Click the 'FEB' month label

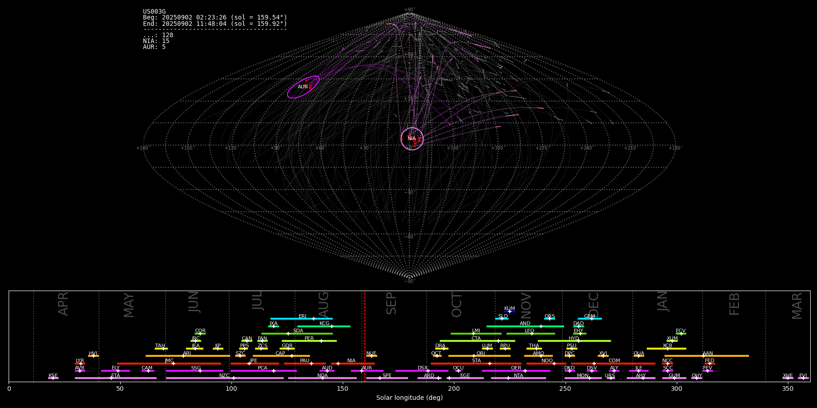734,304
